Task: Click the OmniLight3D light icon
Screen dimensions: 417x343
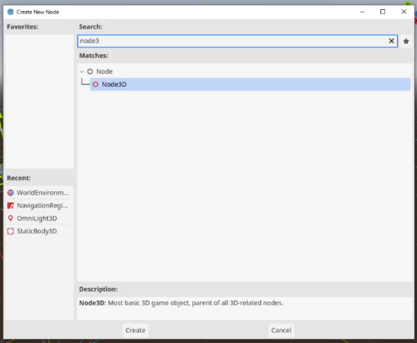Action: click(x=10, y=218)
